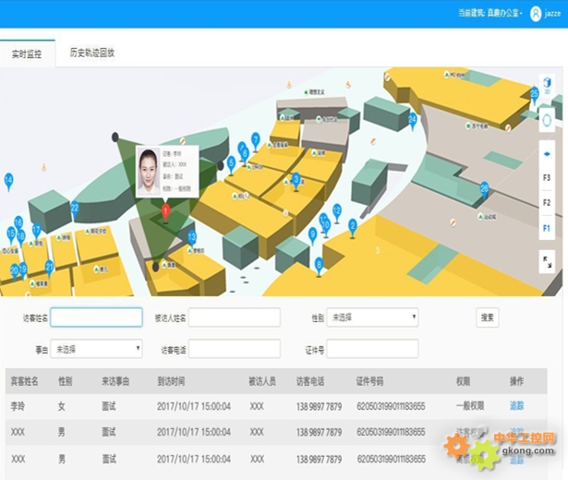Click the 访客姓名 visitor name input field
The image size is (568, 480).
point(96,318)
